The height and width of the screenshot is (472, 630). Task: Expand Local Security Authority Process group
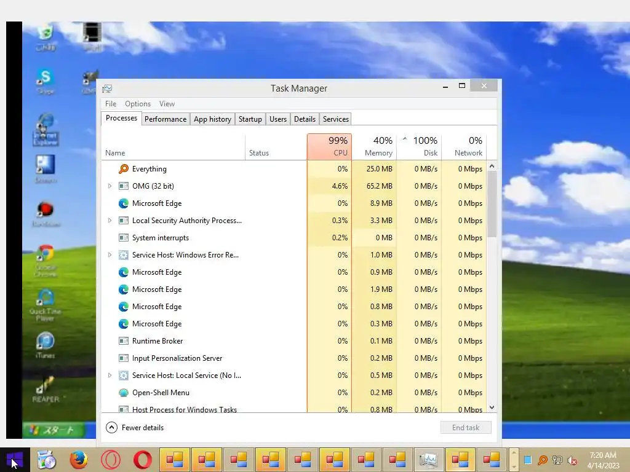point(110,221)
